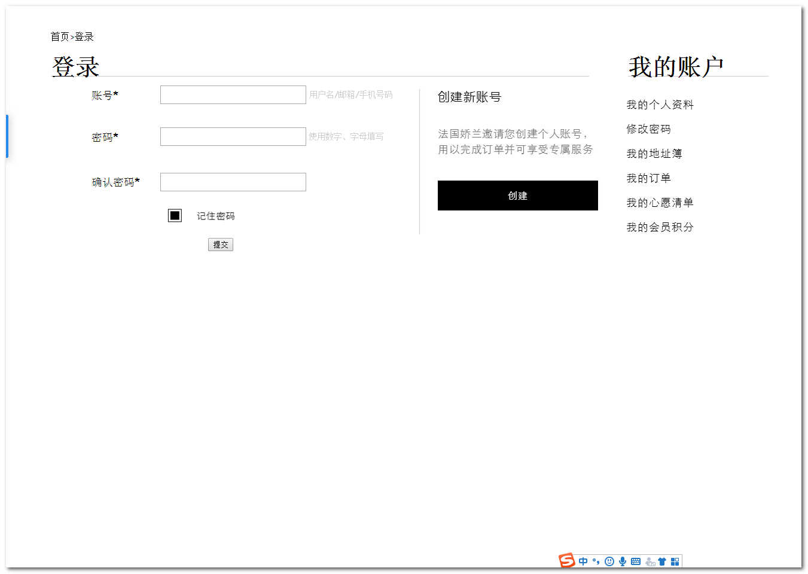Click the 创建新账号 heading

[x=469, y=97]
